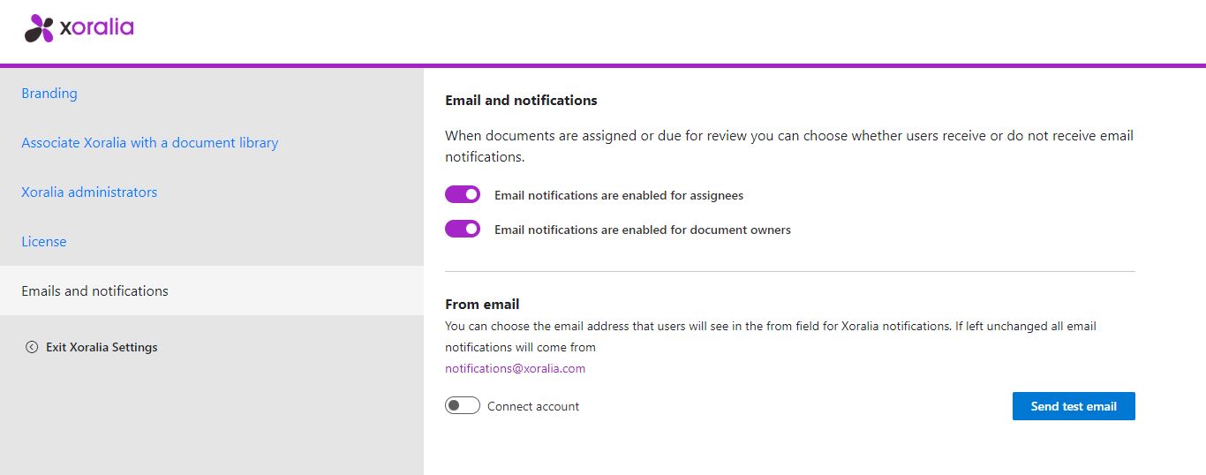
Task: Click the label about assignees' email notifications
Action: tap(619, 195)
